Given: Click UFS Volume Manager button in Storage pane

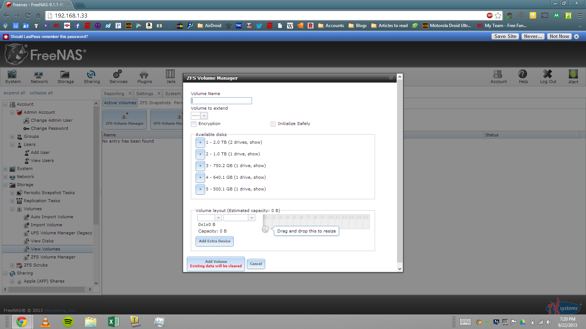Looking at the screenshot, I should pyautogui.click(x=167, y=120).
